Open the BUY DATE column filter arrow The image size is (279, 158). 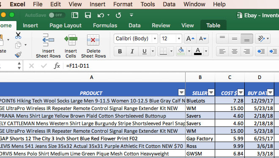[270, 92]
